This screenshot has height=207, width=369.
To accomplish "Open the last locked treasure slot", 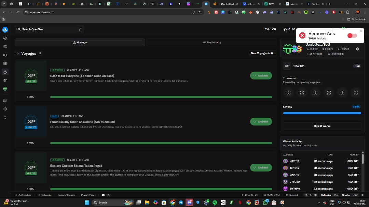I will pyautogui.click(x=356, y=93).
